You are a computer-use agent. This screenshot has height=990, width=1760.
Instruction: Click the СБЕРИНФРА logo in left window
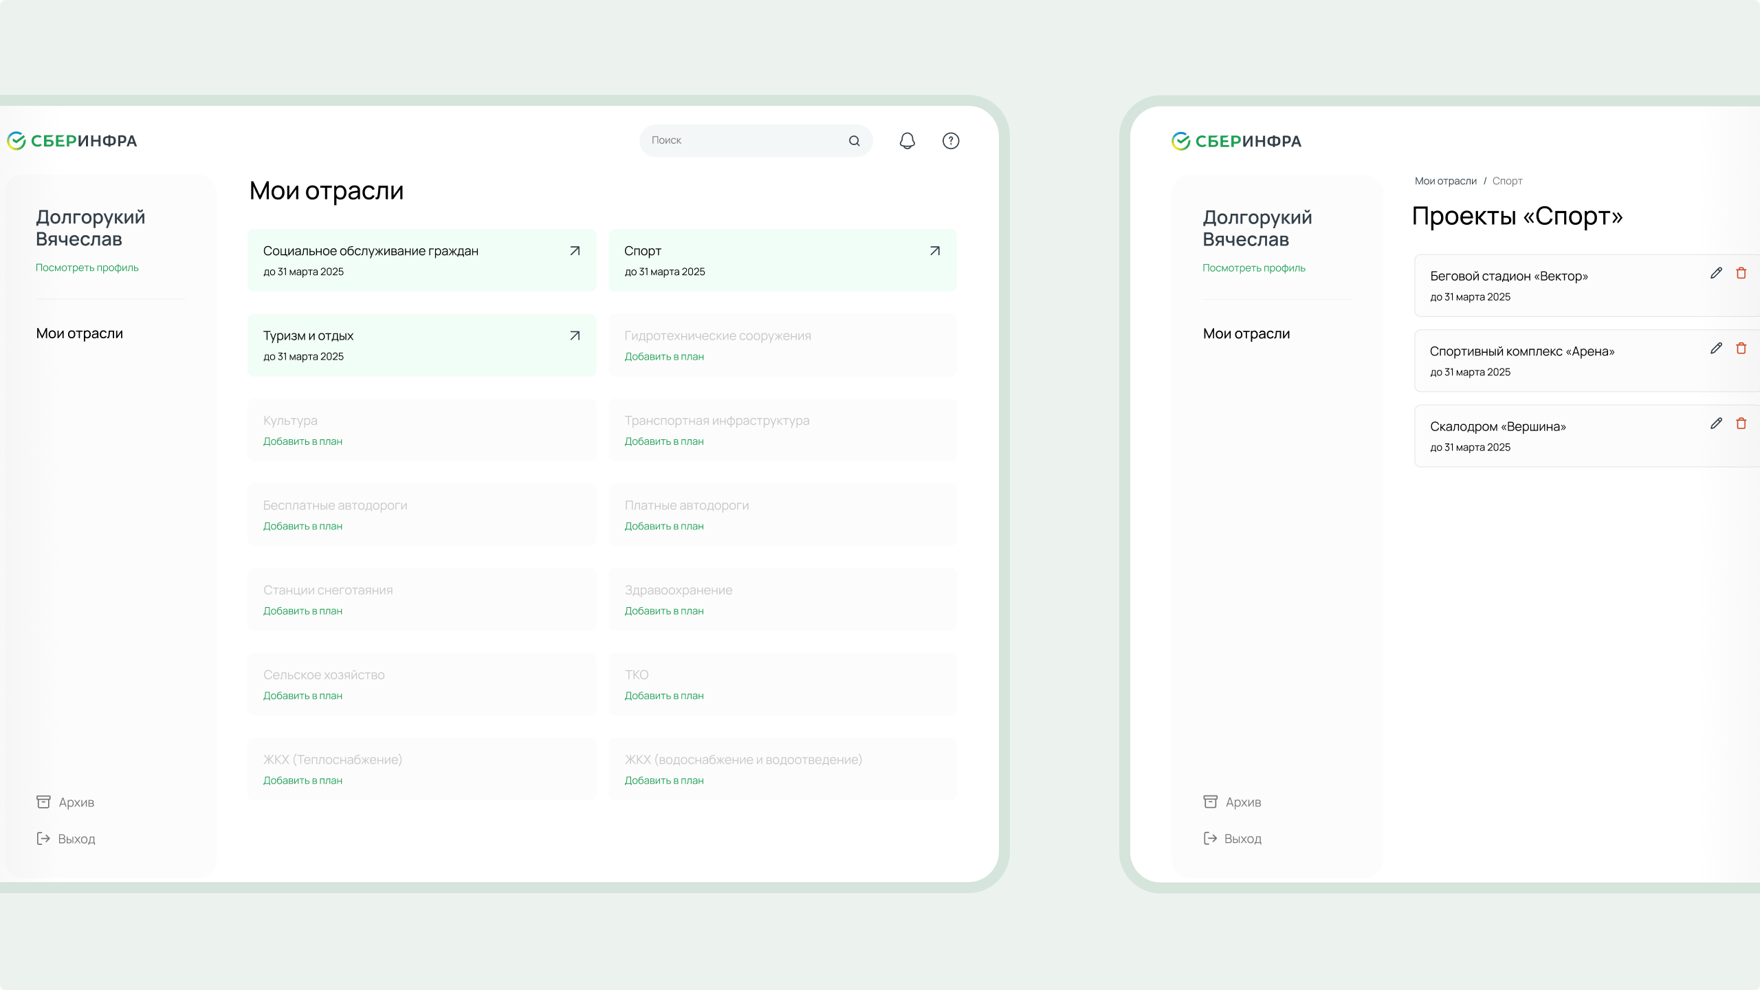[72, 141]
